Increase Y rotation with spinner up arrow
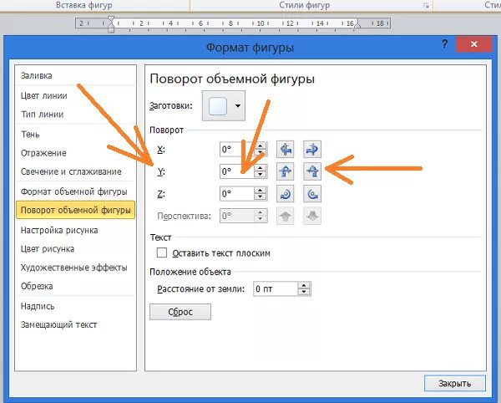 pyautogui.click(x=261, y=168)
